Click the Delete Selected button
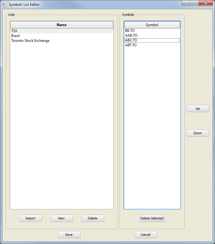This screenshot has width=215, height=244. coord(152,218)
